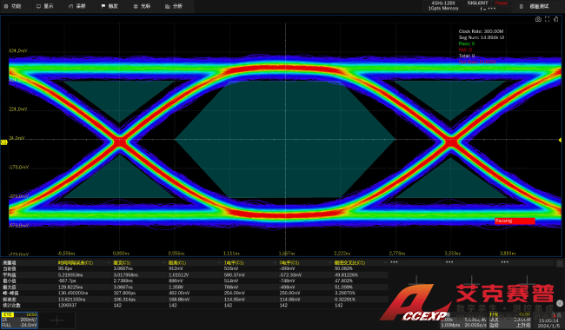Viewport: 565px width, 330px height.
Task: Open the 模板测试 mask test panel
Action: (535, 6)
